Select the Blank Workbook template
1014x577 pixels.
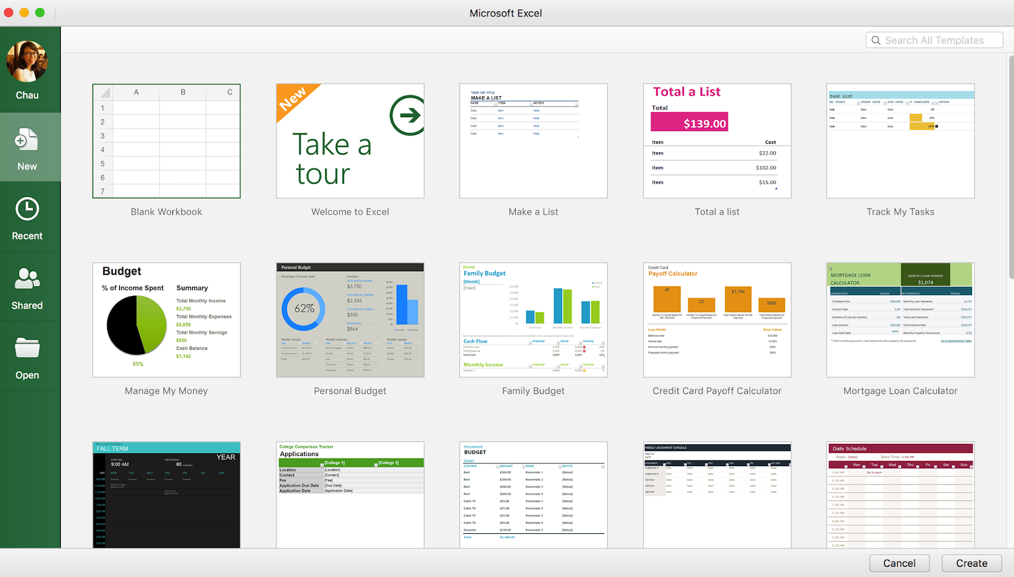167,141
